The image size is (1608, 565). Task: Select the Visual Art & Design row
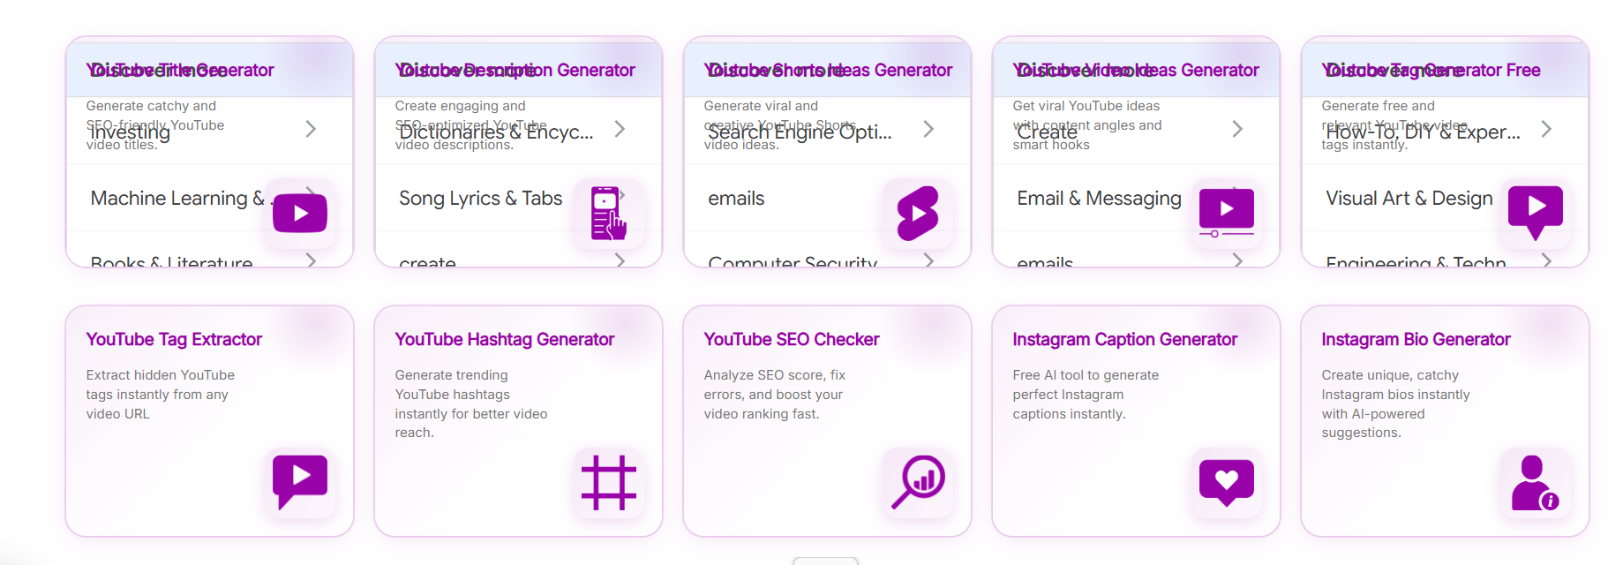[1445, 198]
